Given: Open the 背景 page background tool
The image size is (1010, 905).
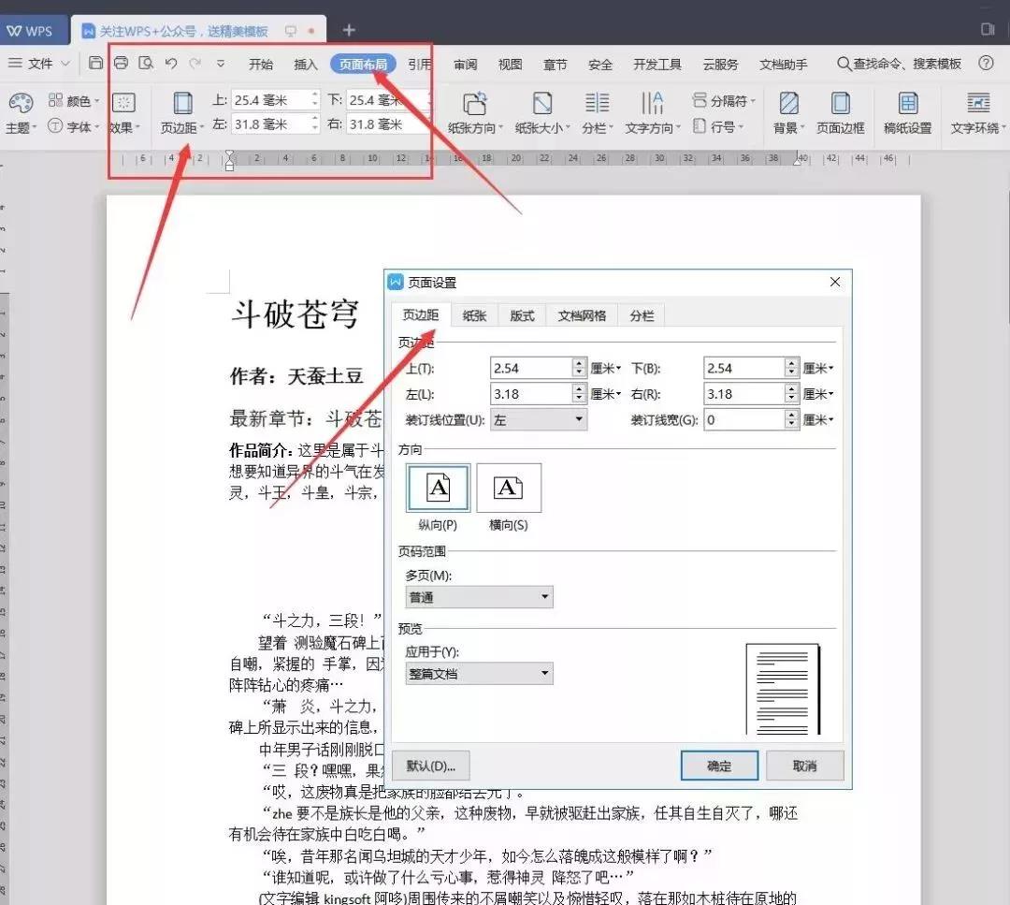Looking at the screenshot, I should coord(787,103).
